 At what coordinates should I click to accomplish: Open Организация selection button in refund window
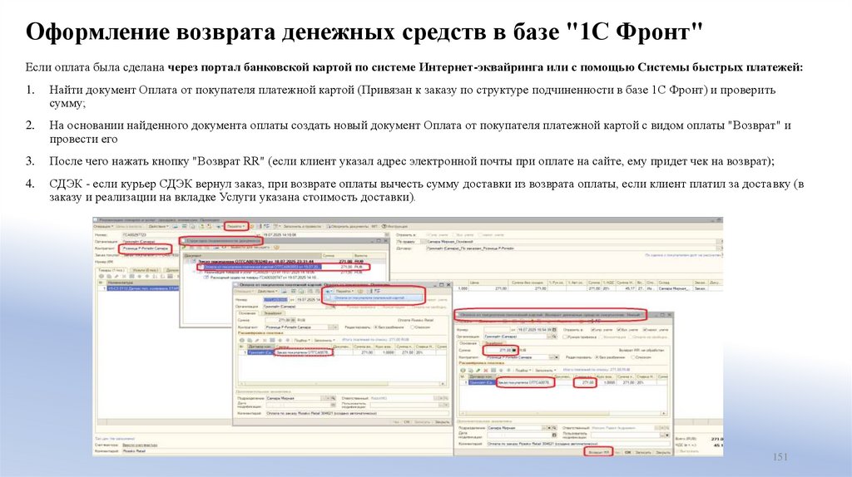point(549,337)
